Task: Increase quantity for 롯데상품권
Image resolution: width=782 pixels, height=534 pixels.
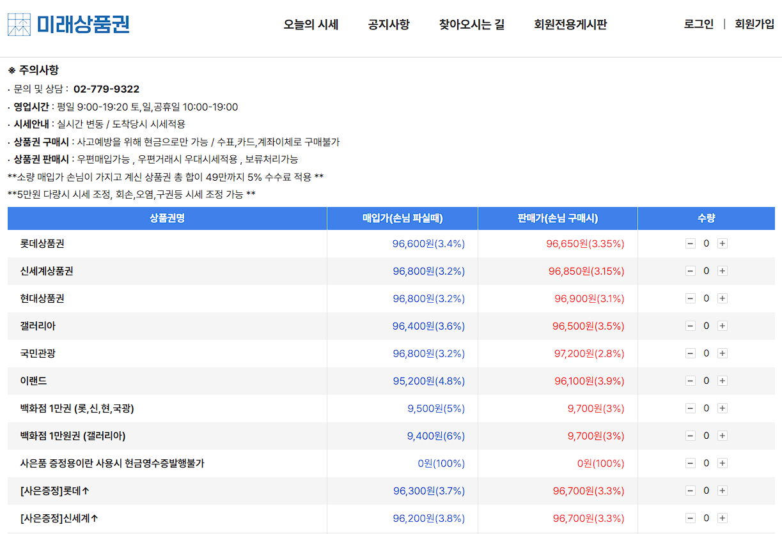Action: coord(722,243)
